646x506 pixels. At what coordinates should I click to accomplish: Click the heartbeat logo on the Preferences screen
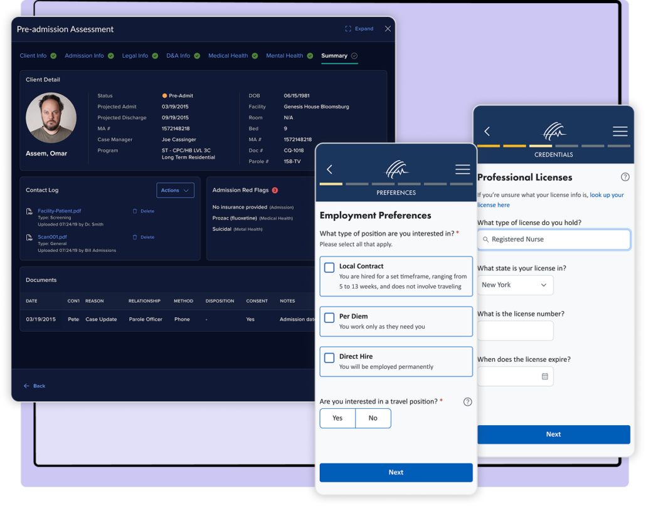pyautogui.click(x=397, y=169)
